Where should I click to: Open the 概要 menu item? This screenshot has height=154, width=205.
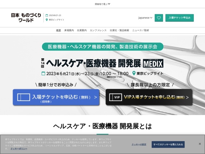(x=58, y=30)
